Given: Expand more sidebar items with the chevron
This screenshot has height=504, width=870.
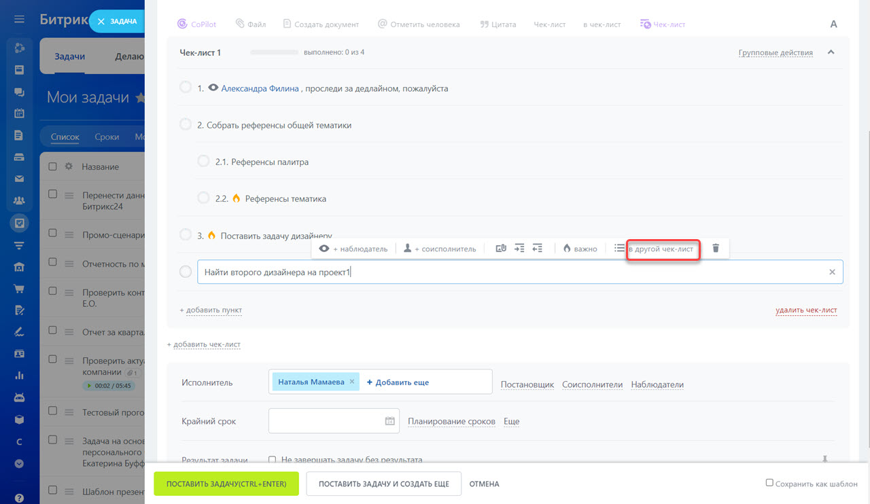Looking at the screenshot, I should (19, 463).
